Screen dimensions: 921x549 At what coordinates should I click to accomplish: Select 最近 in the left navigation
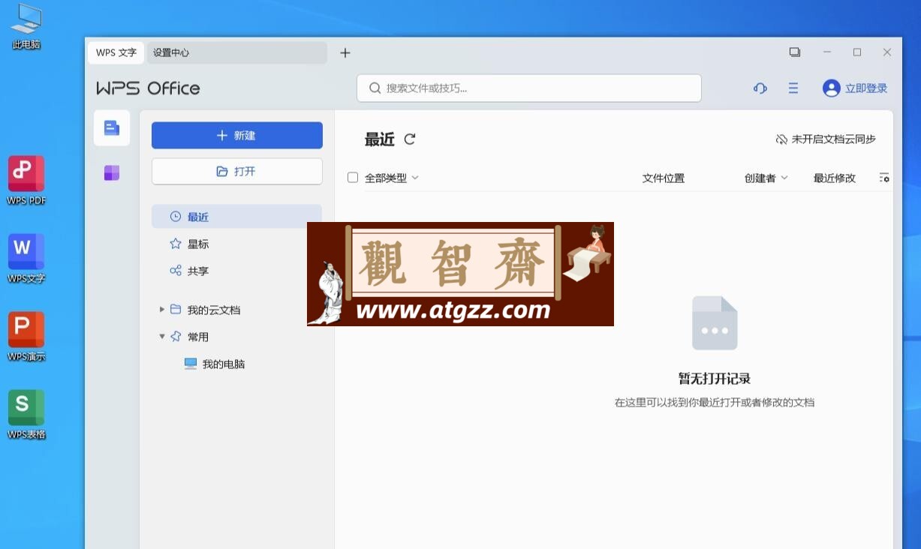[236, 217]
